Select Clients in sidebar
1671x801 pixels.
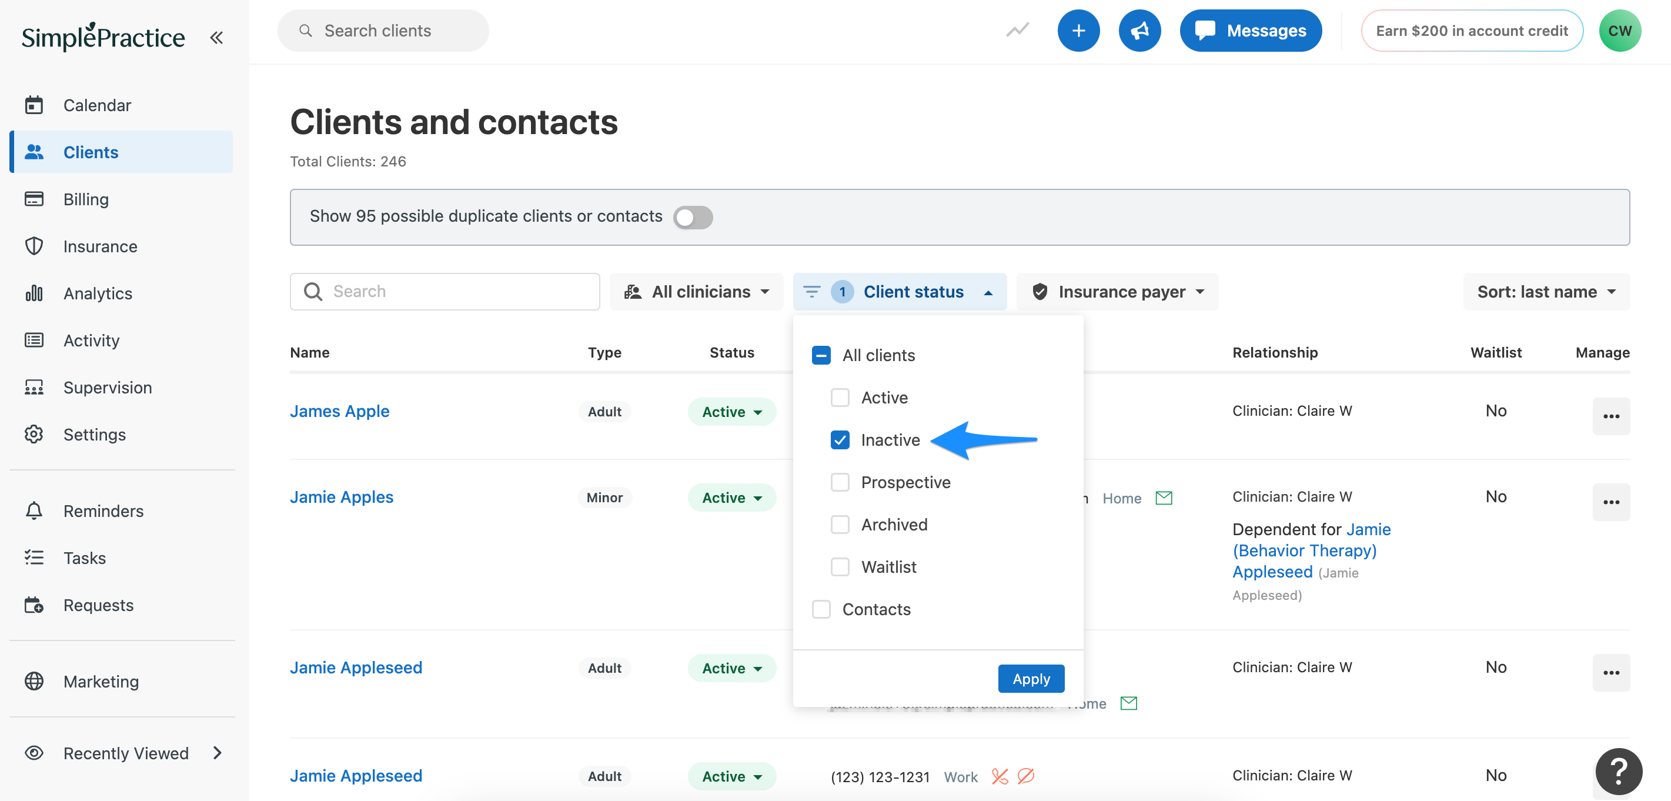pos(121,152)
